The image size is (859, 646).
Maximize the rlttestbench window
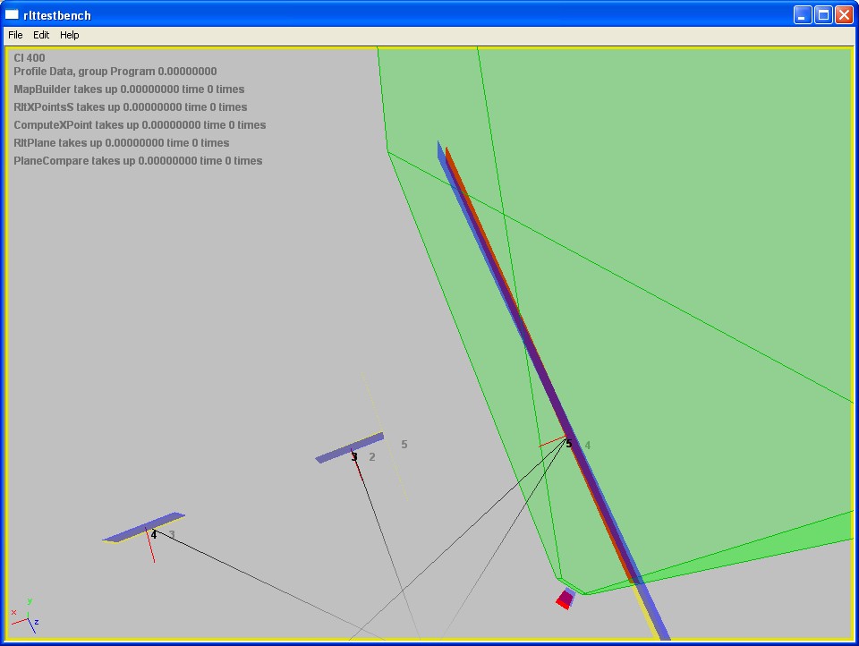point(822,14)
